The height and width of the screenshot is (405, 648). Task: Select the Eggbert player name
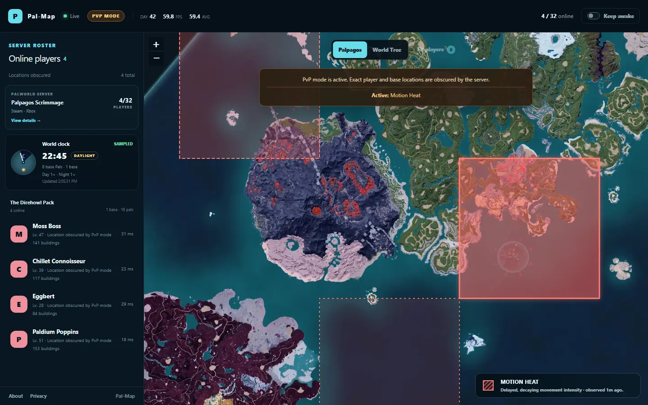coord(43,296)
